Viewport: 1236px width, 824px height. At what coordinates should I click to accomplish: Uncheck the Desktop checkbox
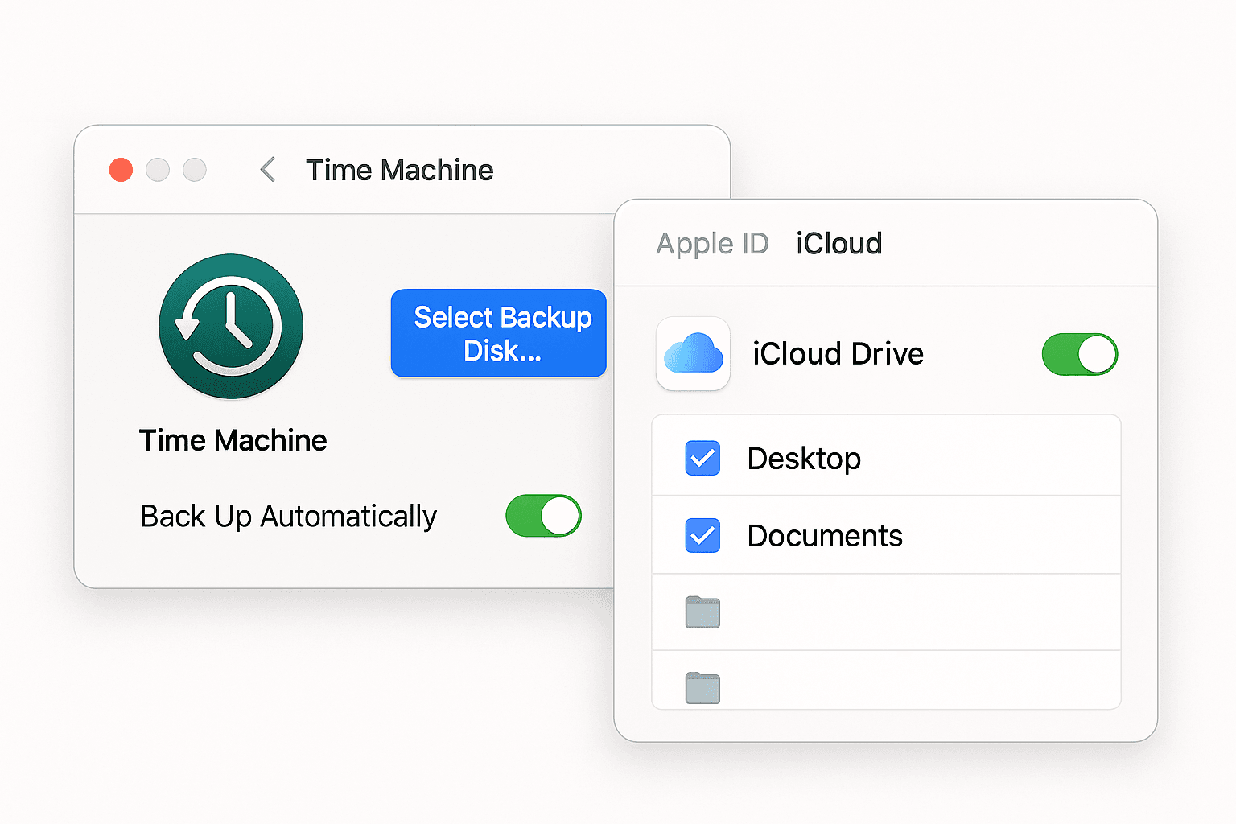(x=702, y=458)
